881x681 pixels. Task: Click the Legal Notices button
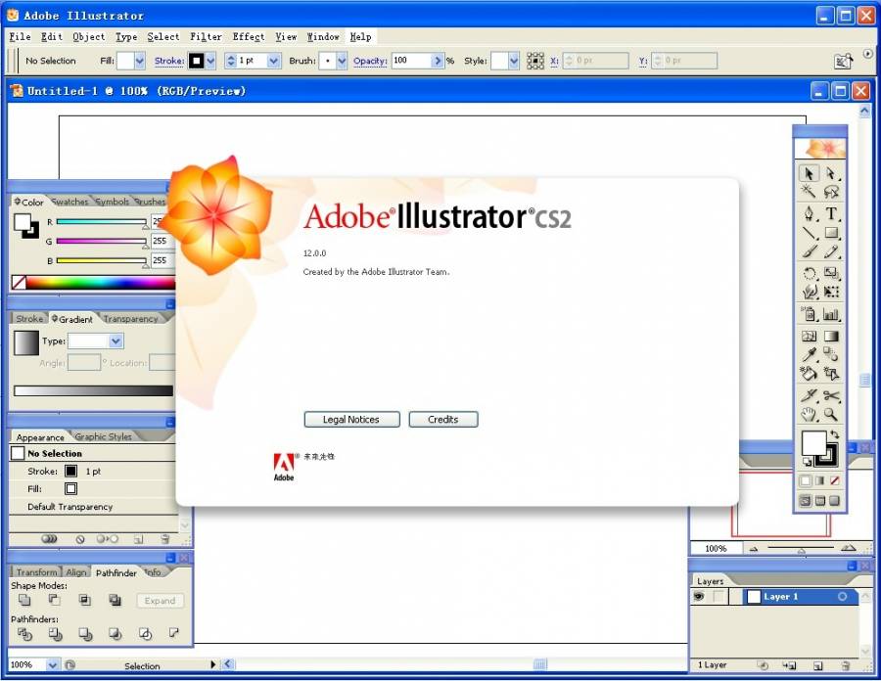[x=350, y=420]
